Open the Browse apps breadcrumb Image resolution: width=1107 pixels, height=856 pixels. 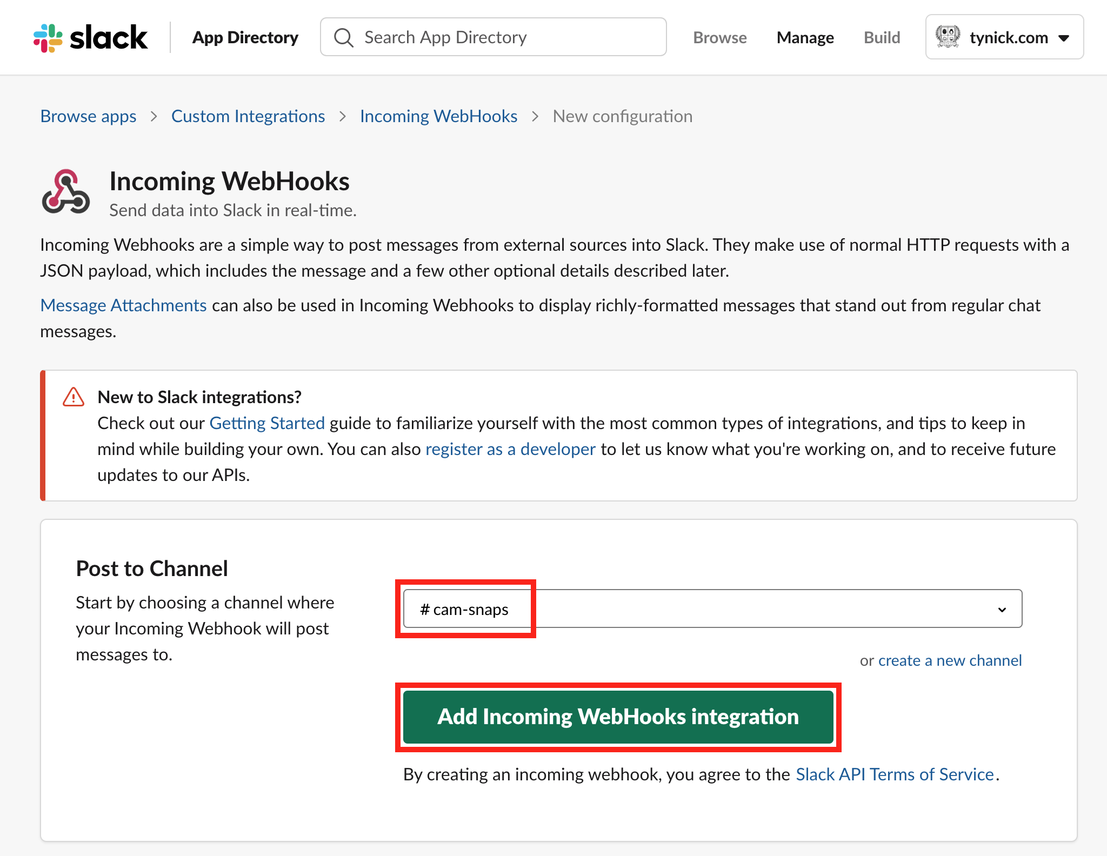(88, 116)
